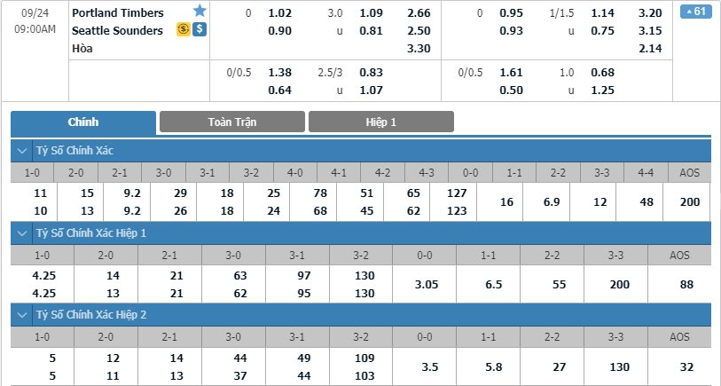The width and height of the screenshot is (721, 386).
Task: Choose first-half 0-0 odds 3.05
Action: pos(427,285)
